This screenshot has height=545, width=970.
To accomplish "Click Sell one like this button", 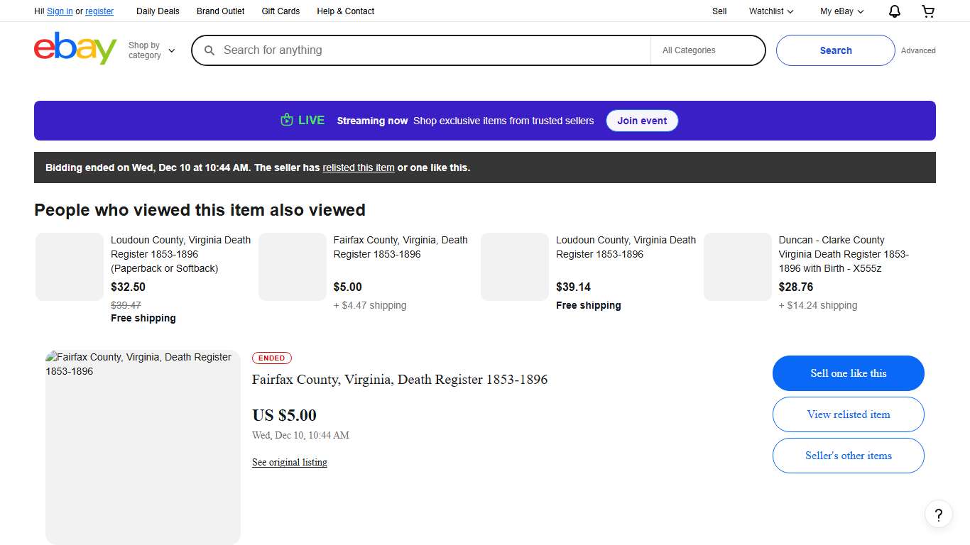I will [848, 373].
